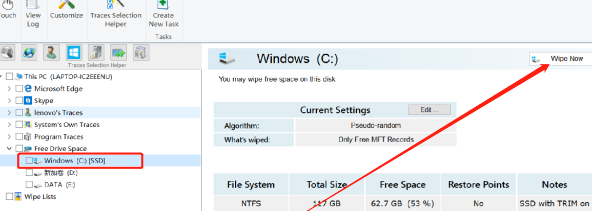
Task: Check the Microsoft Edge checkbox
Action: (x=19, y=89)
